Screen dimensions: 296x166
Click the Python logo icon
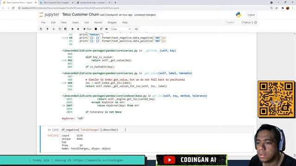(239, 15)
